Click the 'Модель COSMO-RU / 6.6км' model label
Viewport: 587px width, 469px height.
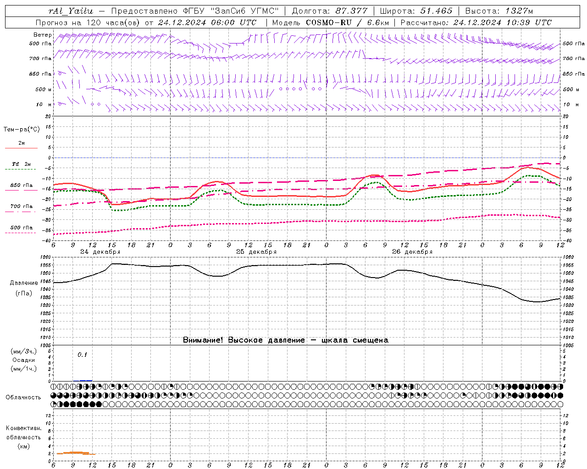click(x=330, y=22)
